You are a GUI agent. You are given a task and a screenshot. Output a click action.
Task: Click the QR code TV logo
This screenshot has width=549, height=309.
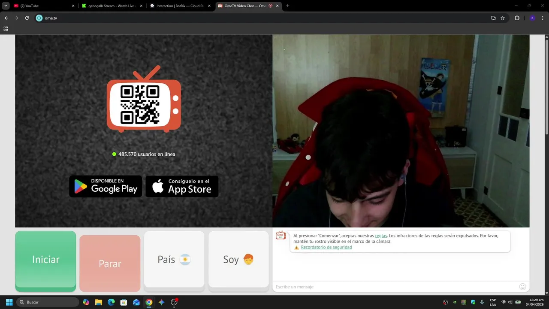tap(144, 99)
